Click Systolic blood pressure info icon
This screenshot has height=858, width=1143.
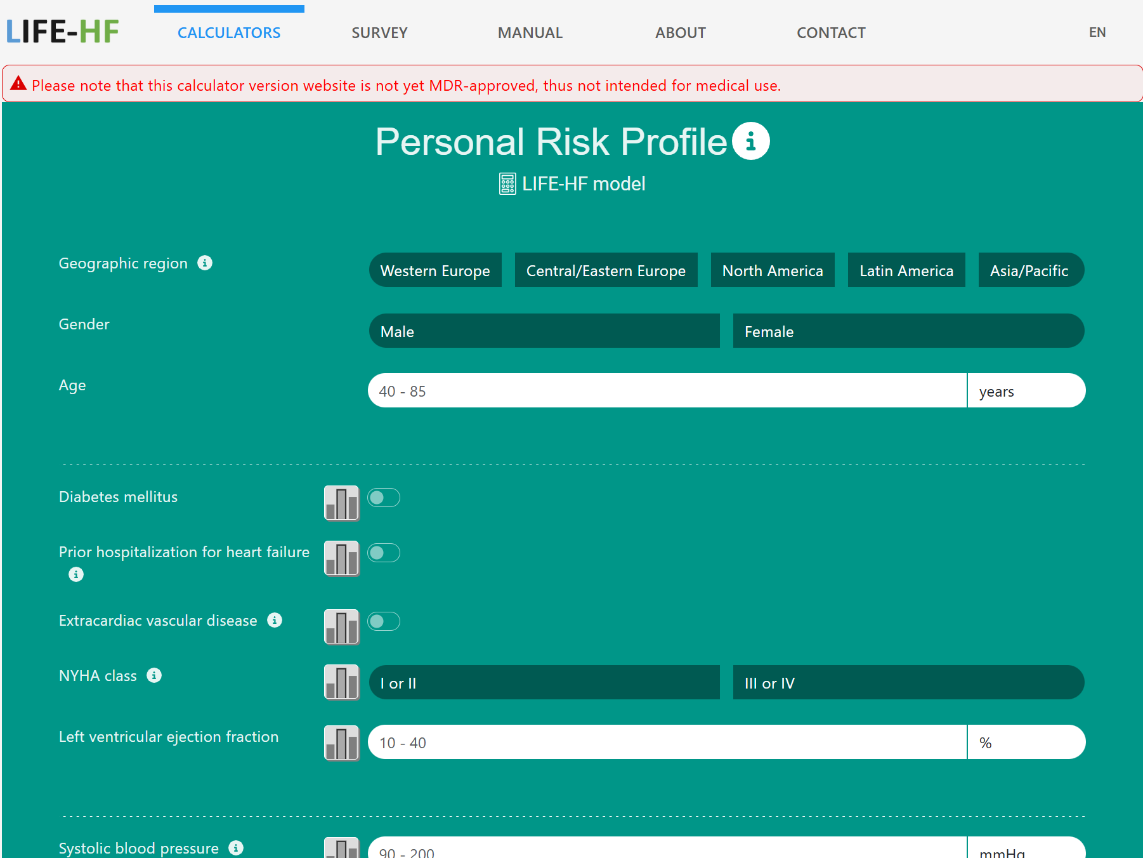pos(236,848)
